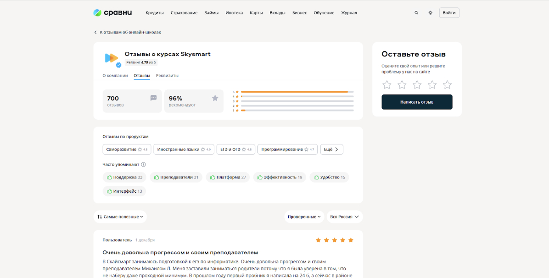Open the search magnifier icon

pos(416,13)
